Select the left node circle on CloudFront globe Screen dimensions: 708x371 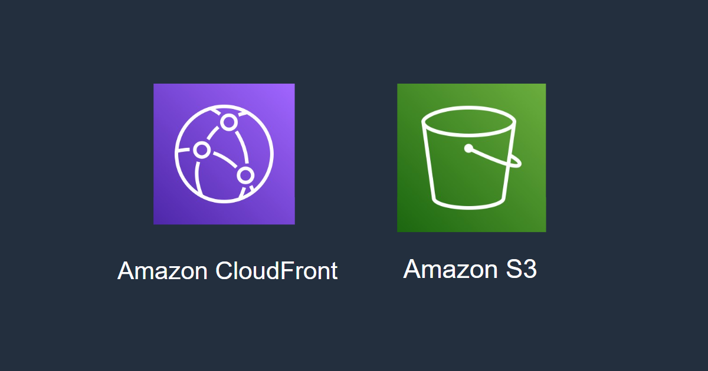(x=202, y=150)
